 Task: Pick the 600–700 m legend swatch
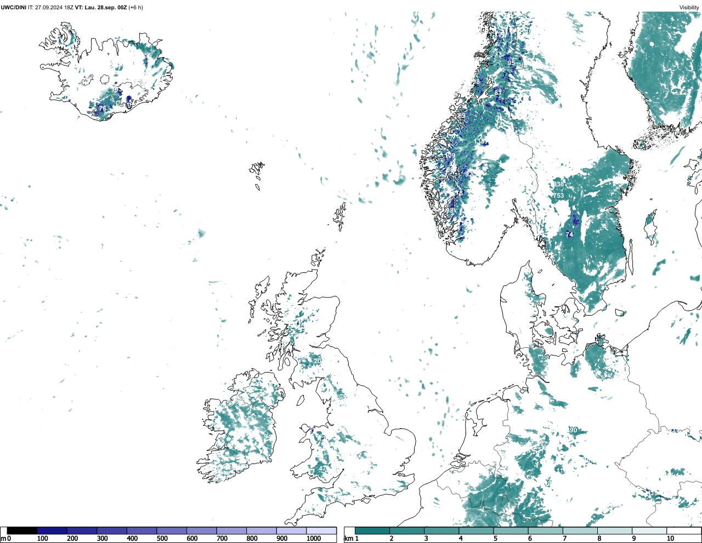[202, 530]
